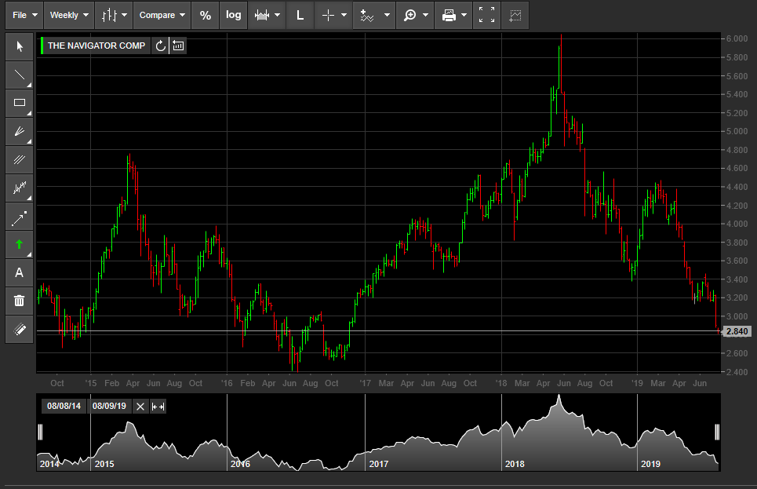Expand the Compare dropdown
757x489 pixels.
[x=162, y=16]
